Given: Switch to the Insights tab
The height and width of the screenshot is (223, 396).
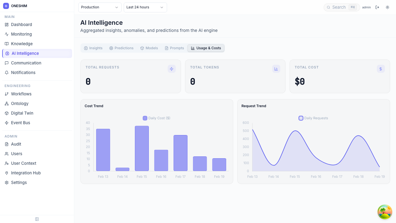Looking at the screenshot, I should click(x=93, y=48).
